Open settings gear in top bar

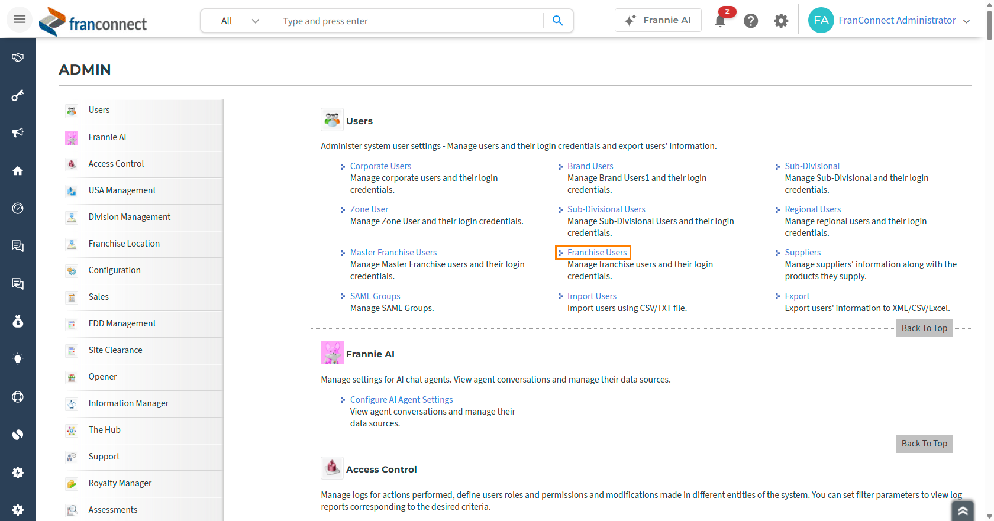[x=781, y=21]
